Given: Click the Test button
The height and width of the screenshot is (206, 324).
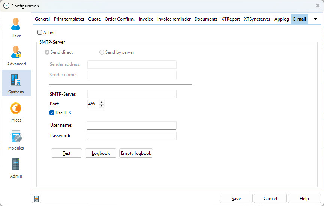Looking at the screenshot, I should pos(66,153).
